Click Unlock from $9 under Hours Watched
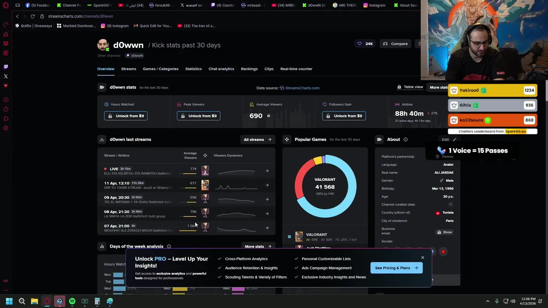548x308 pixels. click(126, 116)
